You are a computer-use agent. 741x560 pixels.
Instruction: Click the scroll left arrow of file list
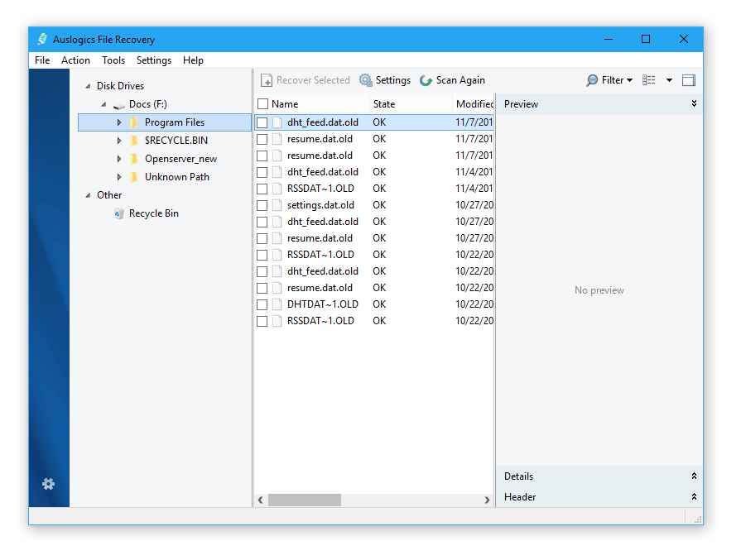click(261, 500)
